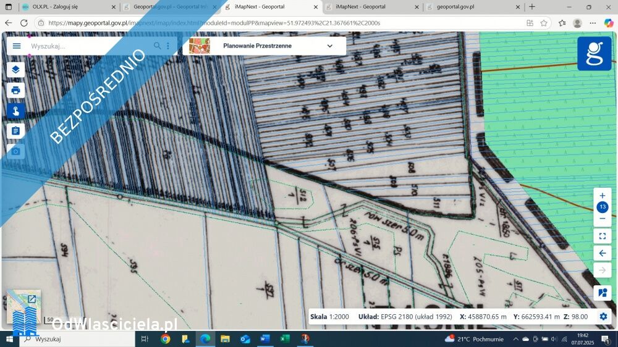The height and width of the screenshot is (347, 618).
Task: Open the map layers panel
Action: coord(16,70)
